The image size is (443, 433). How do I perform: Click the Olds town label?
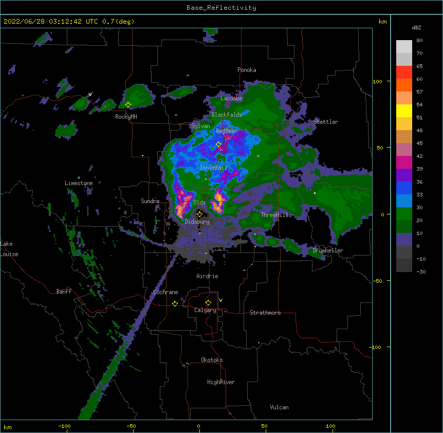(x=199, y=203)
